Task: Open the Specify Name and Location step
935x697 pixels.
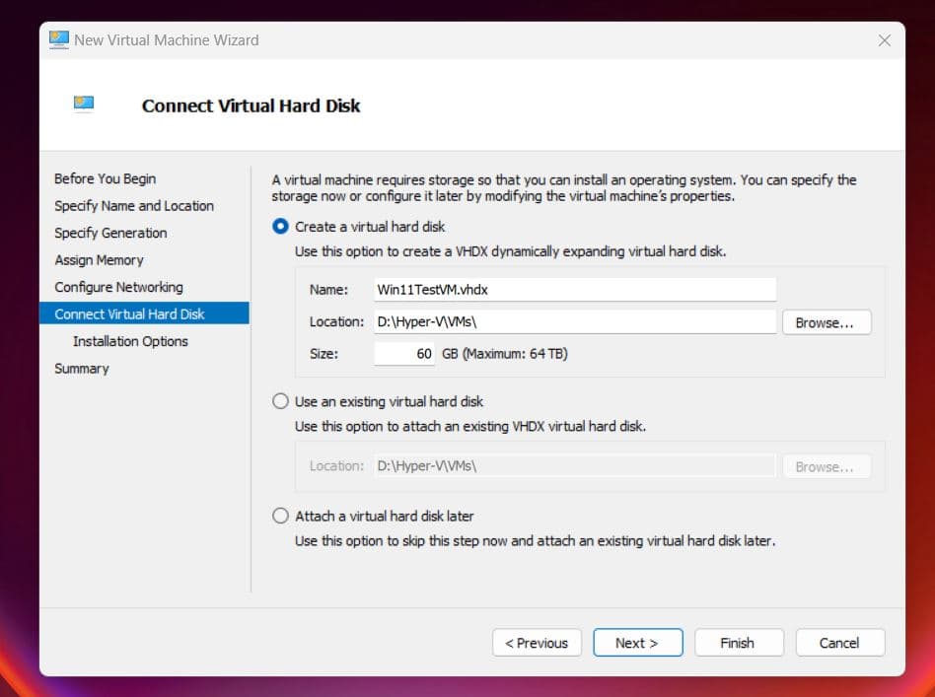Action: 134,206
